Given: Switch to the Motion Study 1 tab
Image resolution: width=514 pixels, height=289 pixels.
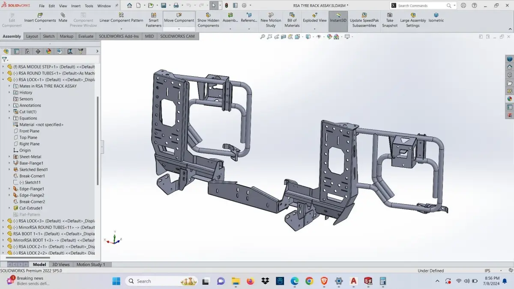Looking at the screenshot, I should pos(90,265).
